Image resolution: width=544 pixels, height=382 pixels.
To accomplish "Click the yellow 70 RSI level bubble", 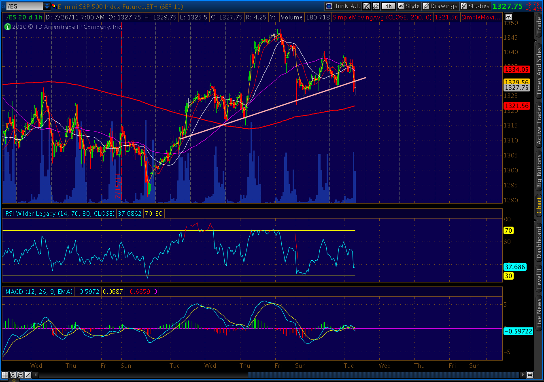I will tap(508, 231).
